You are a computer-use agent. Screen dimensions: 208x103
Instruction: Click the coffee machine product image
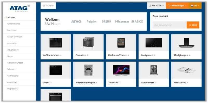[x=56, y=43]
